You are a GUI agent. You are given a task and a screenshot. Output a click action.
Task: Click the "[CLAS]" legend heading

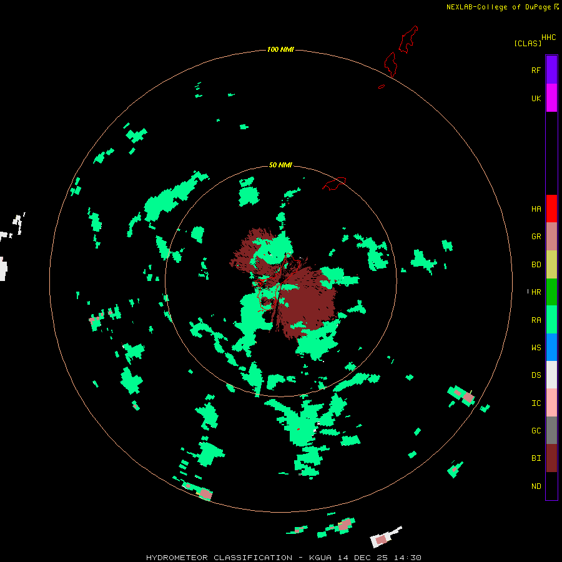[x=528, y=43]
